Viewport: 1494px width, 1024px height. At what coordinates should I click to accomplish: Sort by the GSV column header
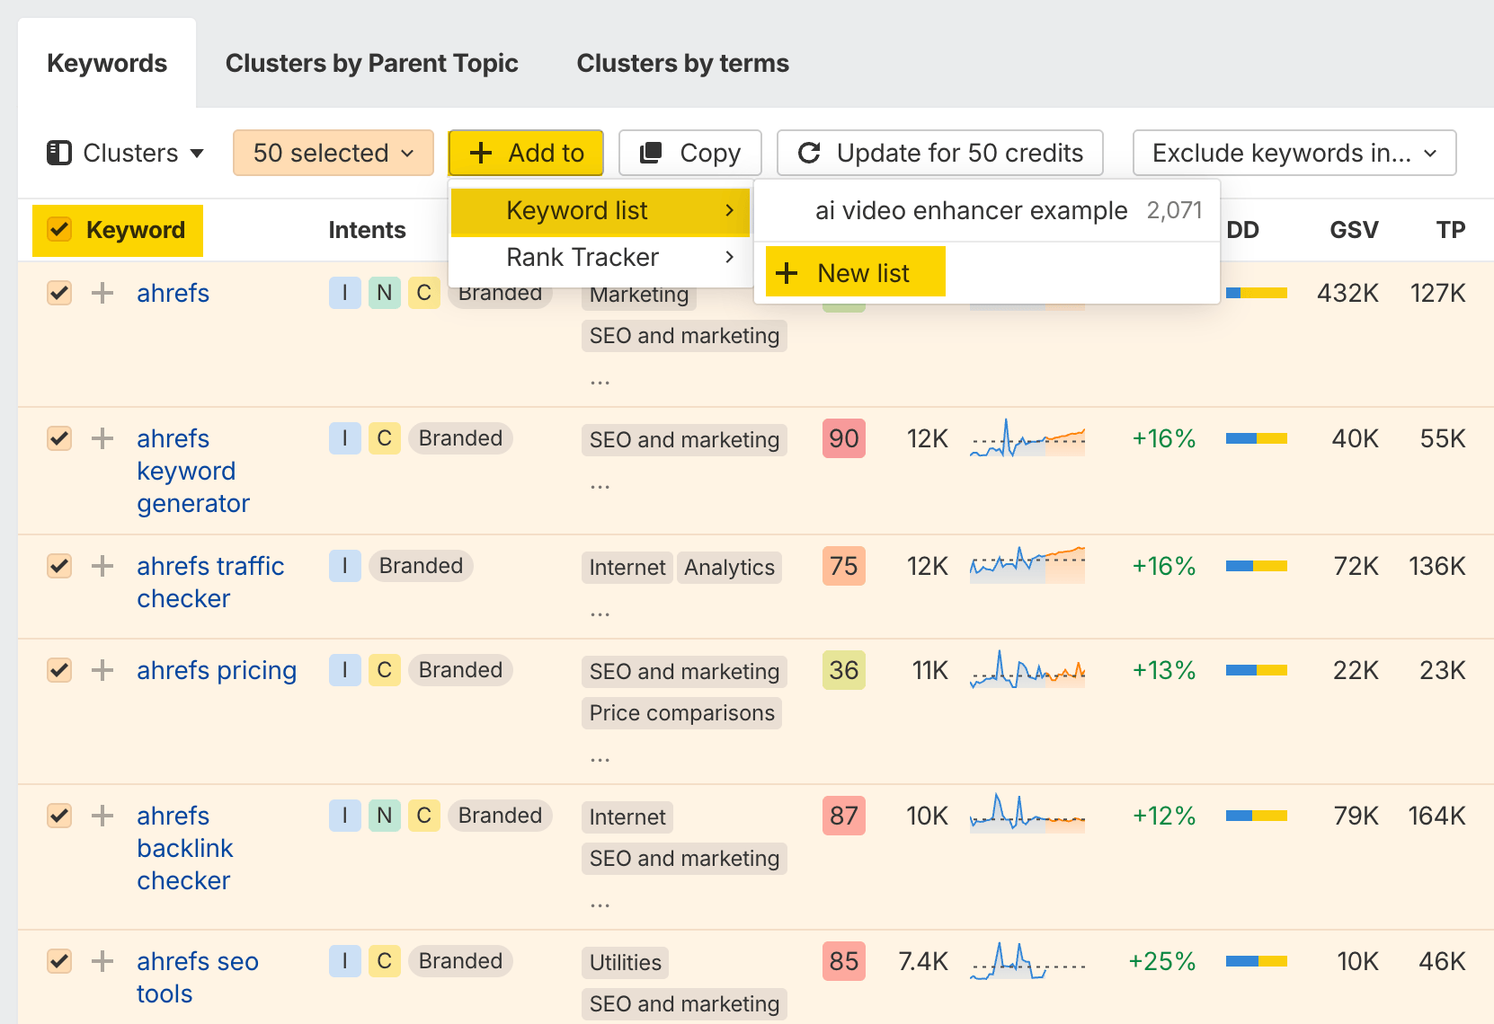pos(1354,230)
